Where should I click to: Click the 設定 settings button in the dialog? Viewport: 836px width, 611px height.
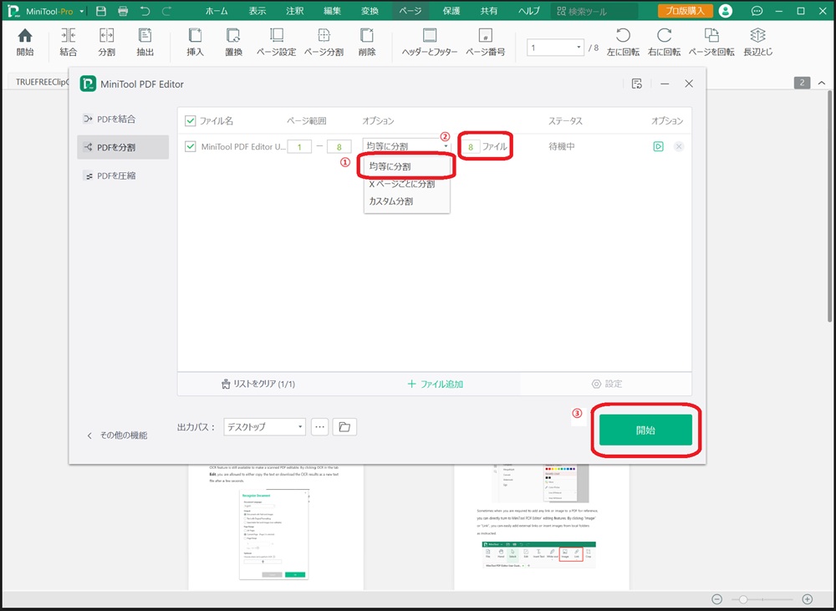607,384
